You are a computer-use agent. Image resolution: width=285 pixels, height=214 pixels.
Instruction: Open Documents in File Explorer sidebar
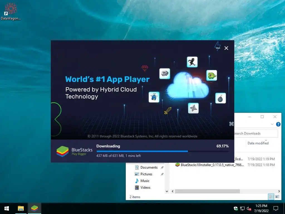tap(149, 167)
